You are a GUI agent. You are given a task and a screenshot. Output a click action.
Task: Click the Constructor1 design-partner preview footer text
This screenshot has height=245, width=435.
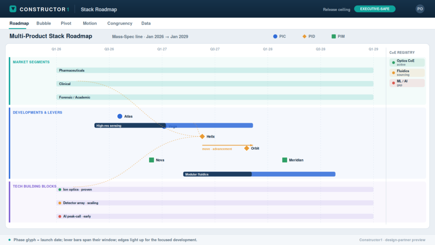tap(392, 240)
